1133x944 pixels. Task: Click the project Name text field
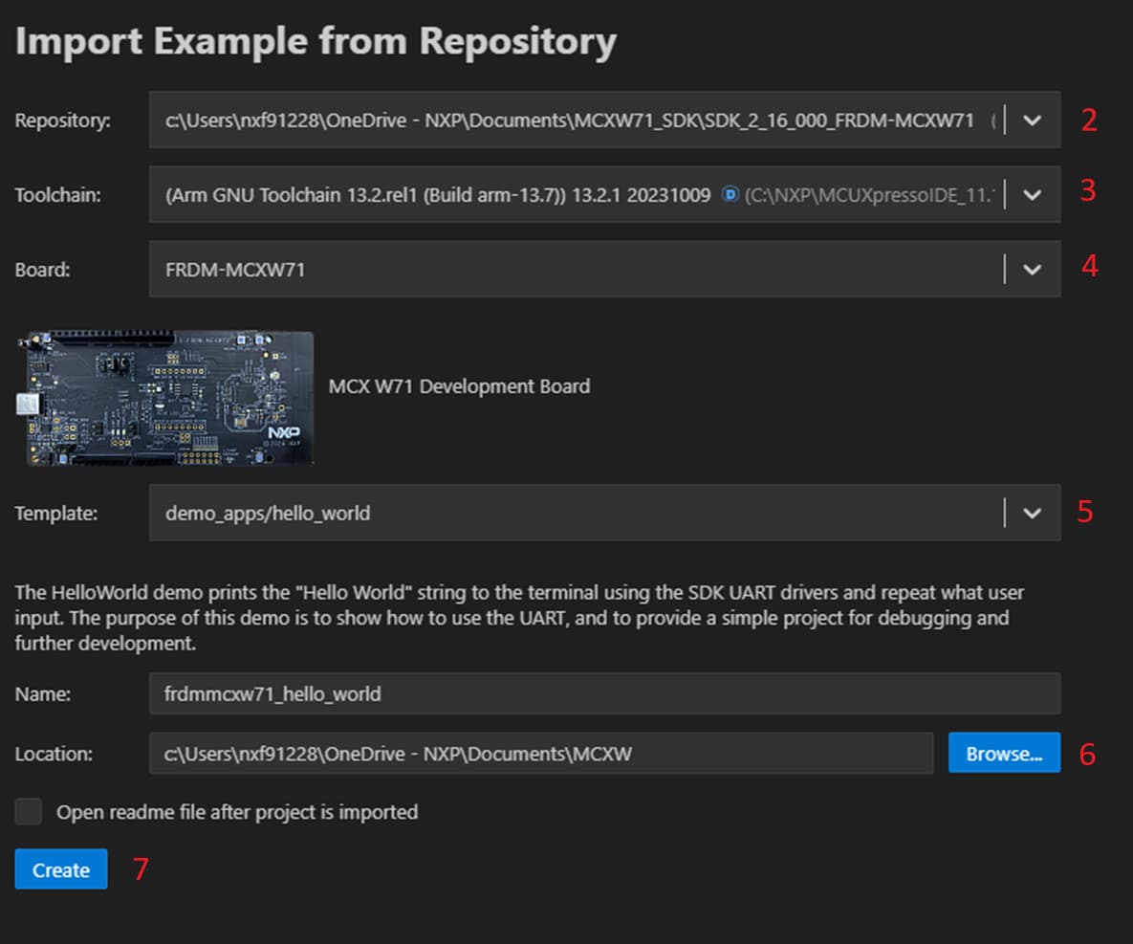pos(602,693)
